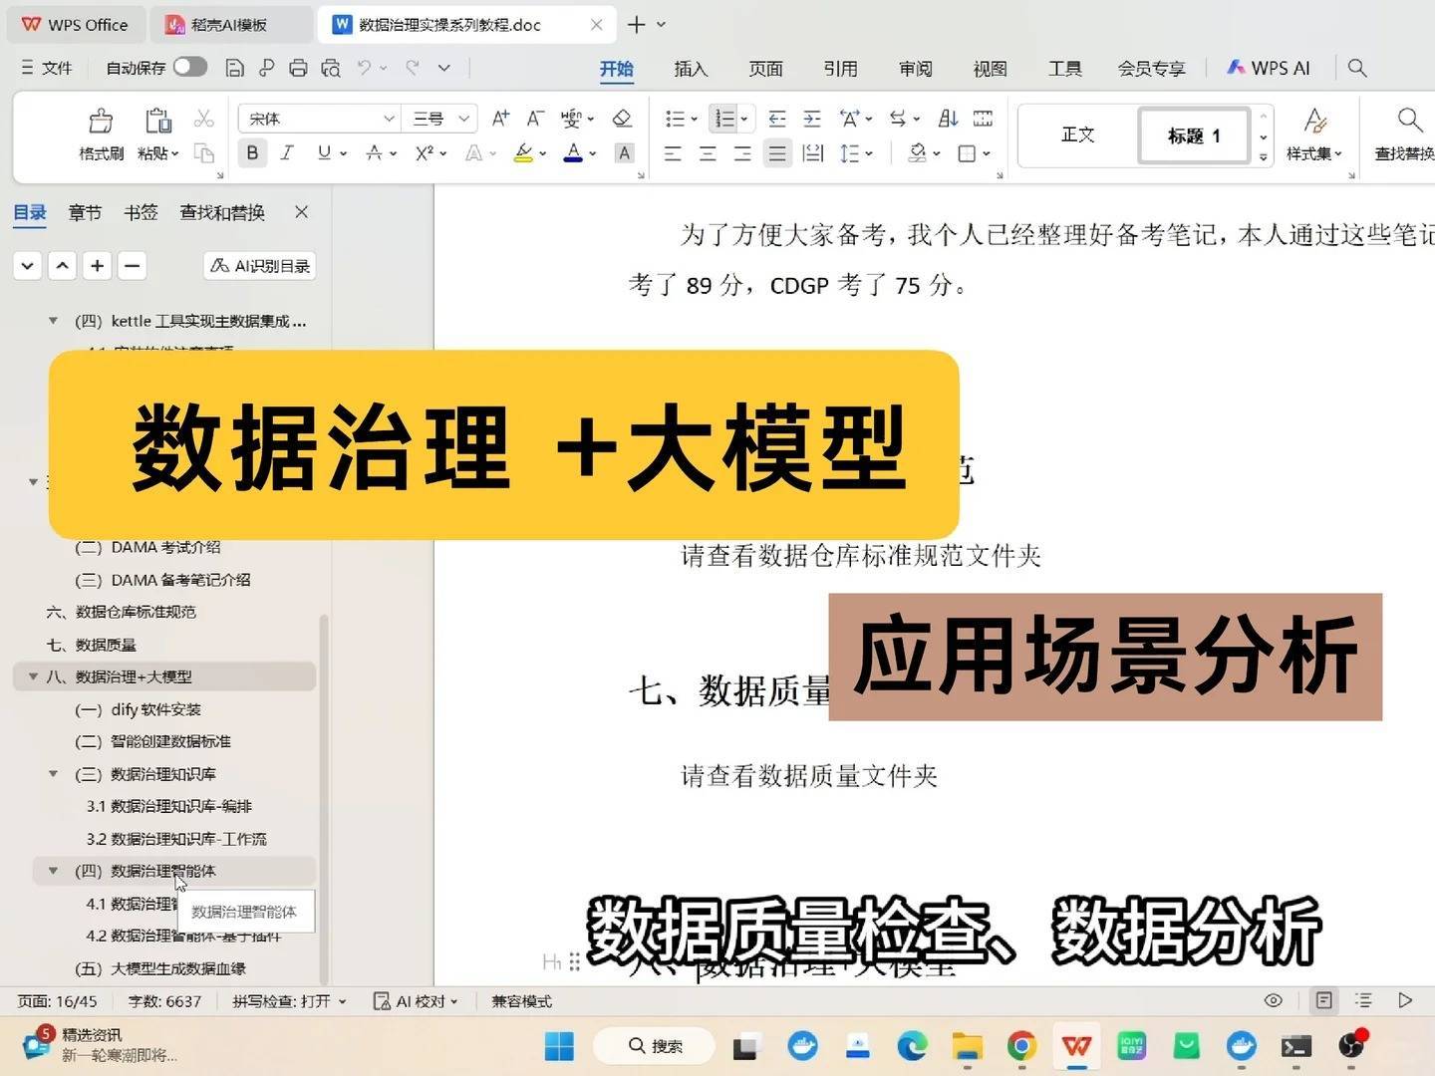Apply the 标题 1 style
Screen dimensions: 1435x1076
coord(1192,135)
